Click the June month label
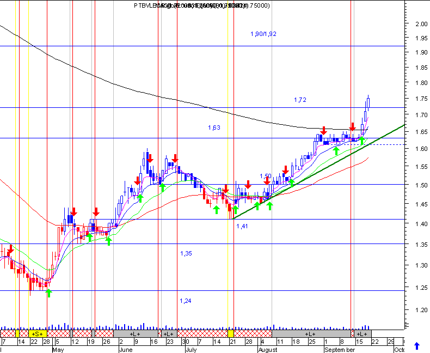Image resolution: width=430 pixels, height=353 pixels. 126,350
